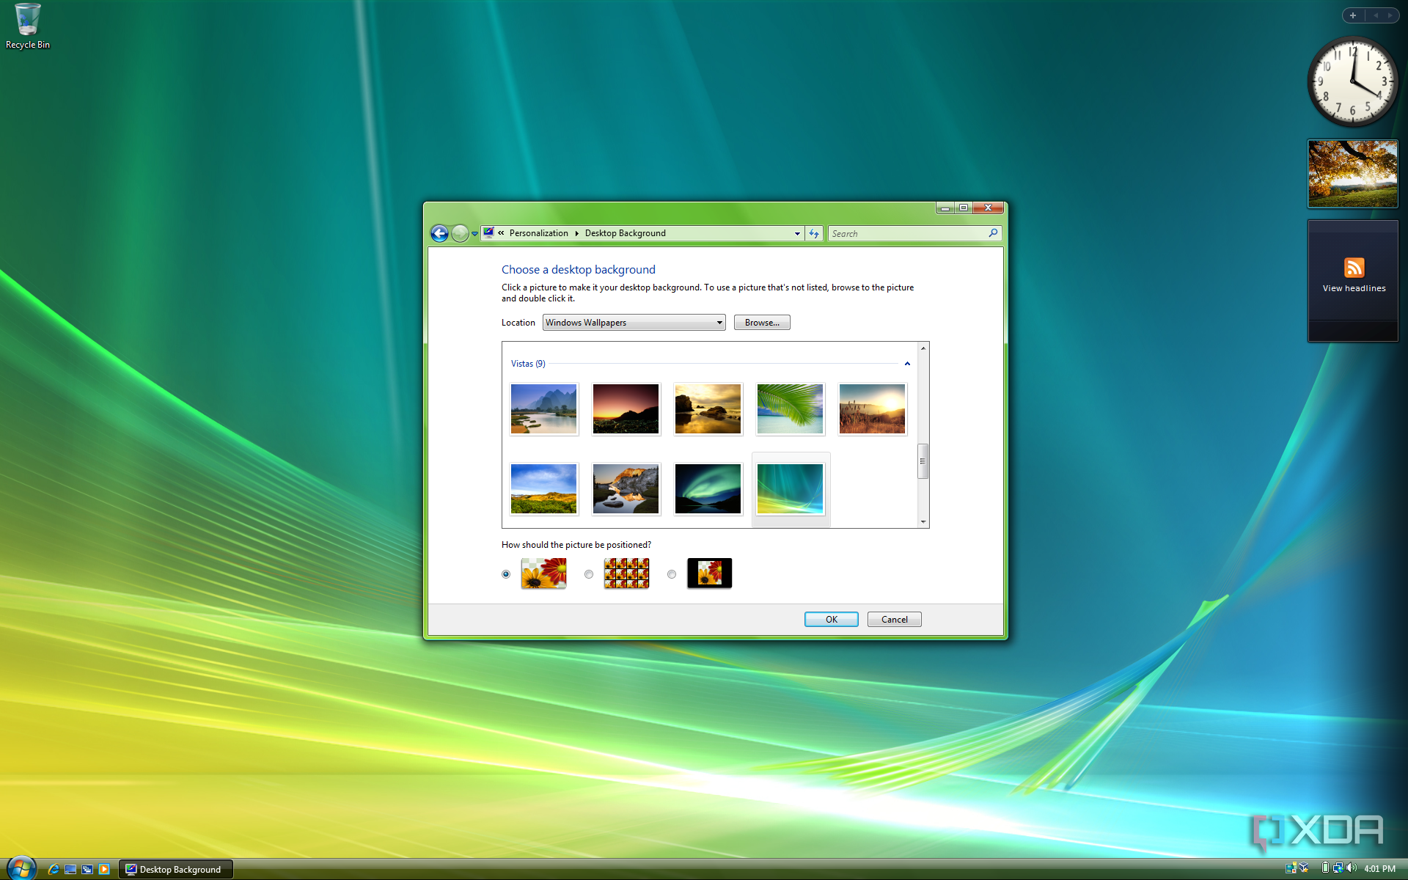This screenshot has height=880, width=1408.
Task: Open the Recycle Bin desktop icon
Action: [x=28, y=26]
